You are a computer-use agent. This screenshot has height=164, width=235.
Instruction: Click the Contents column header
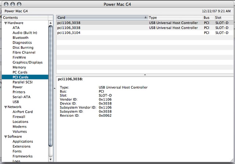click(25, 18)
